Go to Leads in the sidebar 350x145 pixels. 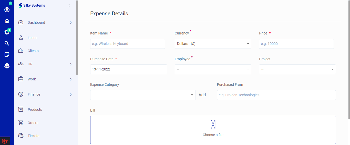[33, 38]
